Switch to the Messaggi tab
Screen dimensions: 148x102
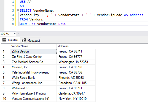coord(31,41)
